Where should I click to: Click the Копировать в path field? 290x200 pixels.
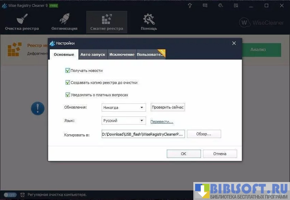point(143,134)
